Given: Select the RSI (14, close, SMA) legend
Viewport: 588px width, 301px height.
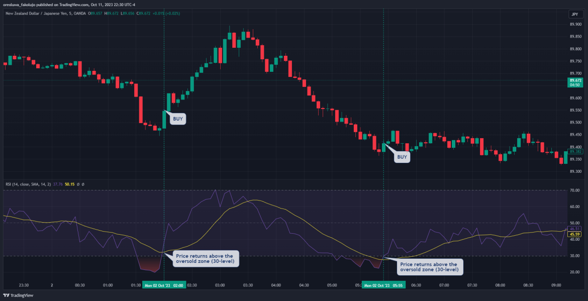Looking at the screenshot, I should [28, 184].
